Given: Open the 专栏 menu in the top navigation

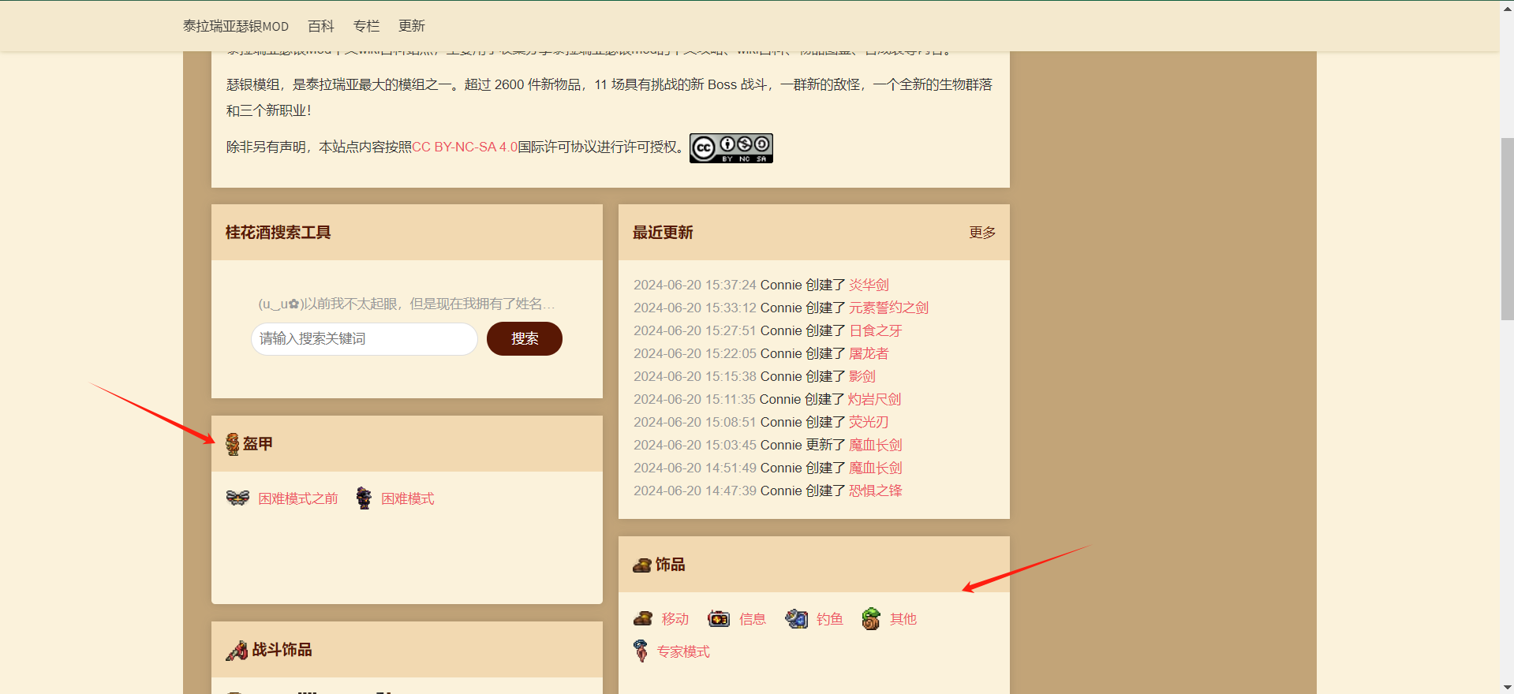Looking at the screenshot, I should [x=366, y=26].
